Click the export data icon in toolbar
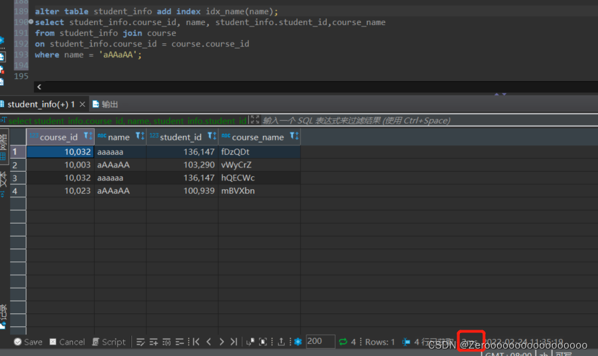Screen dimensions: 598x356 click(281, 342)
